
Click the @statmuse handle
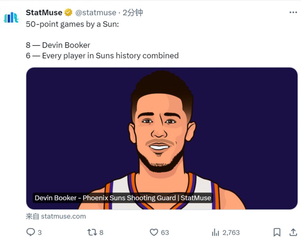pyautogui.click(x=96, y=13)
